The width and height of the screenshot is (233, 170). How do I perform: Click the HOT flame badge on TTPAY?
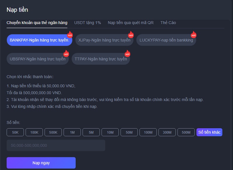point(127,53)
